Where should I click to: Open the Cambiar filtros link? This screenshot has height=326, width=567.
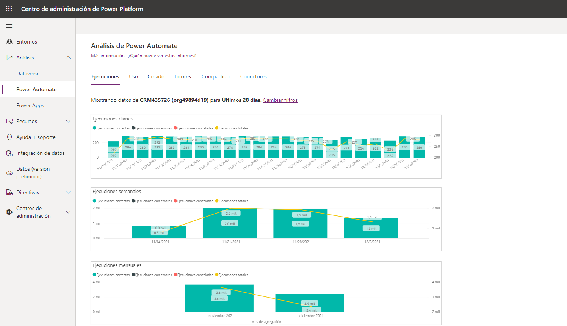[x=280, y=100]
